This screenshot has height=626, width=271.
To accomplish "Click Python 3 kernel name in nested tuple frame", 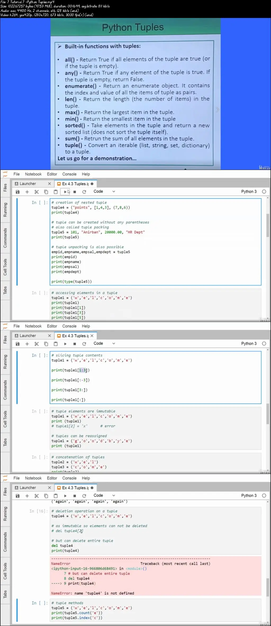I will [x=249, y=192].
